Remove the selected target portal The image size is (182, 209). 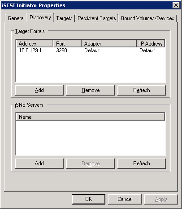(91, 90)
